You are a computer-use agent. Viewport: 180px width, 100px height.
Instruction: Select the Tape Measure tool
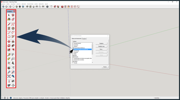tap(9, 55)
